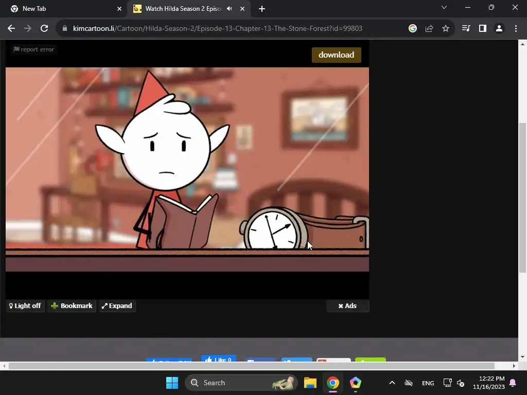
Task: Switch to Watch Hilda Season 2 tab
Action: 188,9
